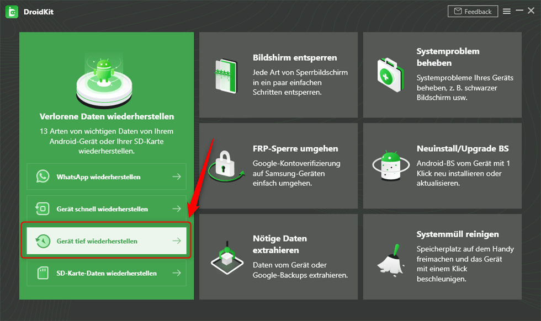Open WhatsApp wiederherstellen via its arrow
The height and width of the screenshot is (321, 541).
tap(176, 176)
